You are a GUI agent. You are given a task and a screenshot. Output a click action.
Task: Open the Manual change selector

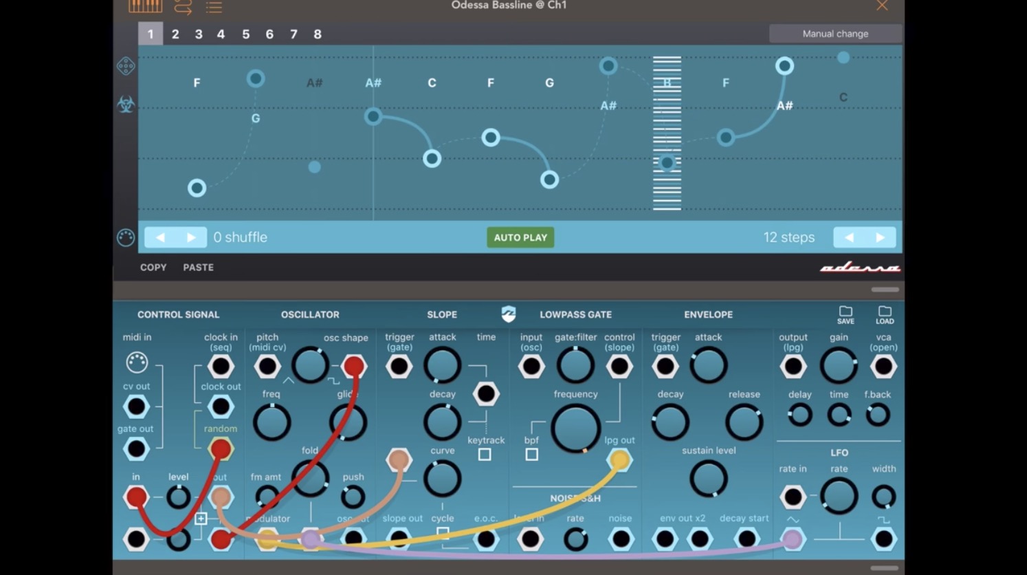pyautogui.click(x=835, y=34)
